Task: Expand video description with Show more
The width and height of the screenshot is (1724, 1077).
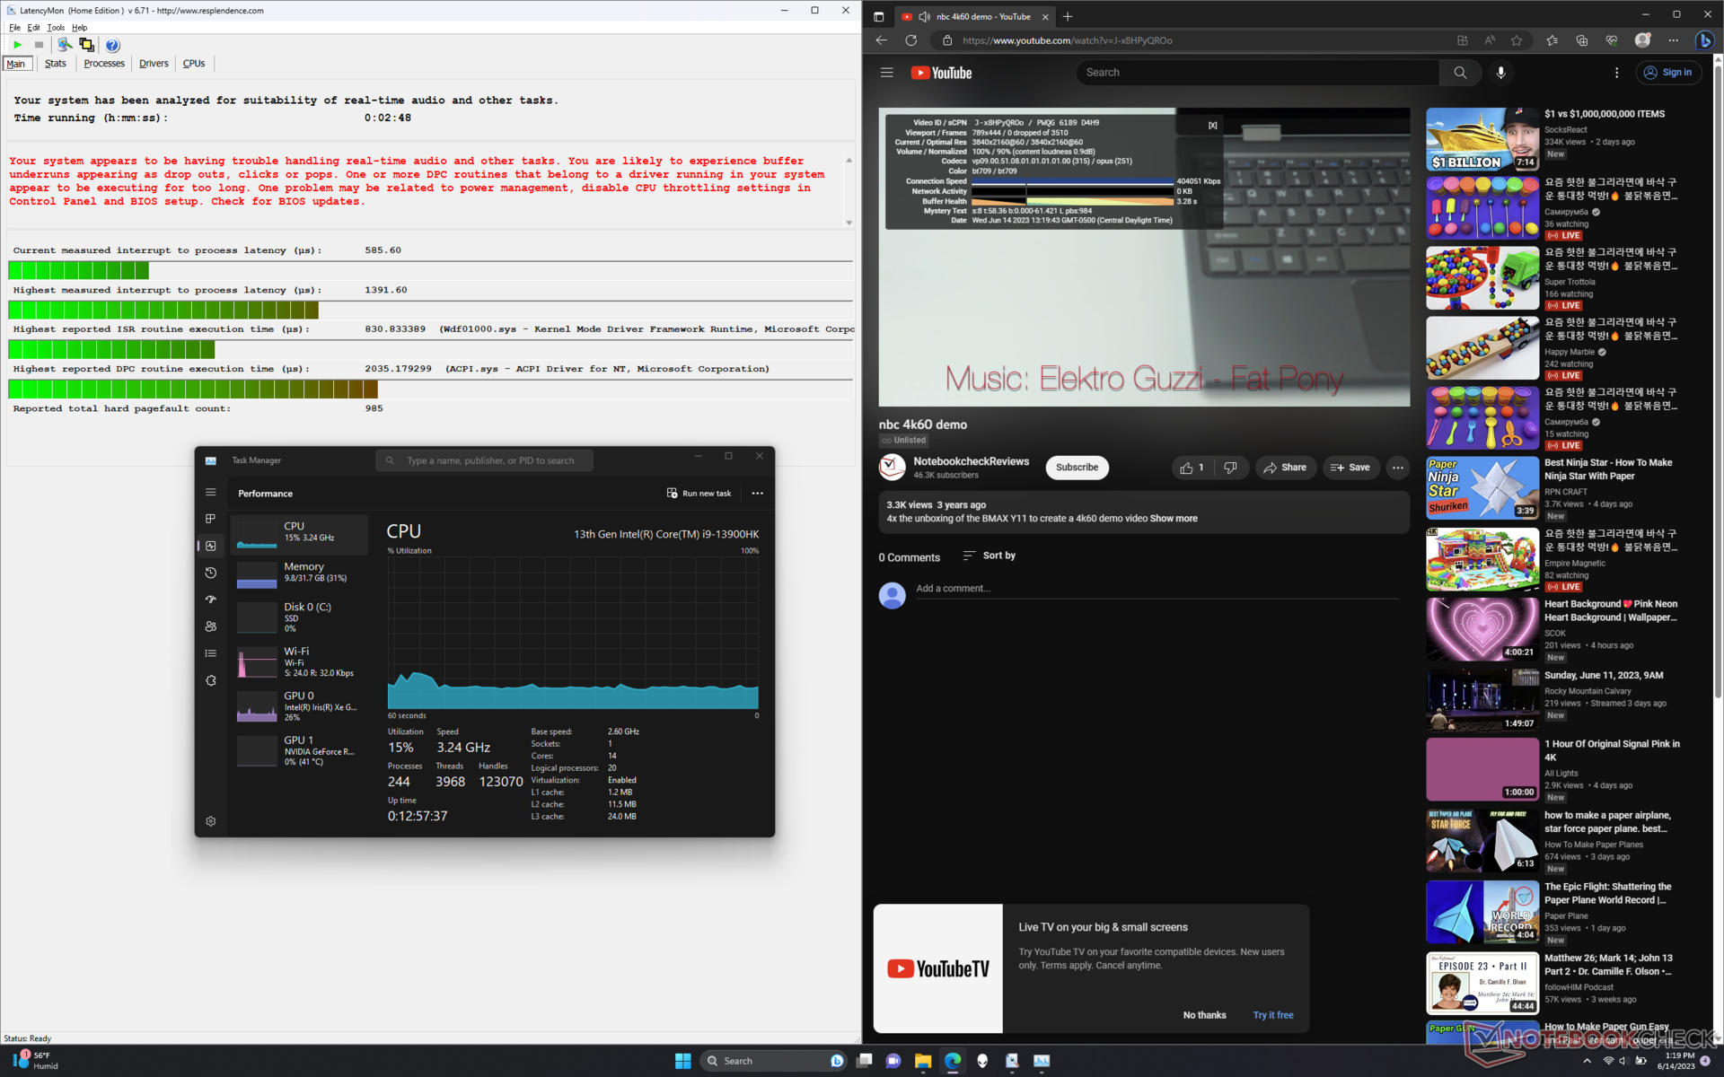Action: 1173,519
